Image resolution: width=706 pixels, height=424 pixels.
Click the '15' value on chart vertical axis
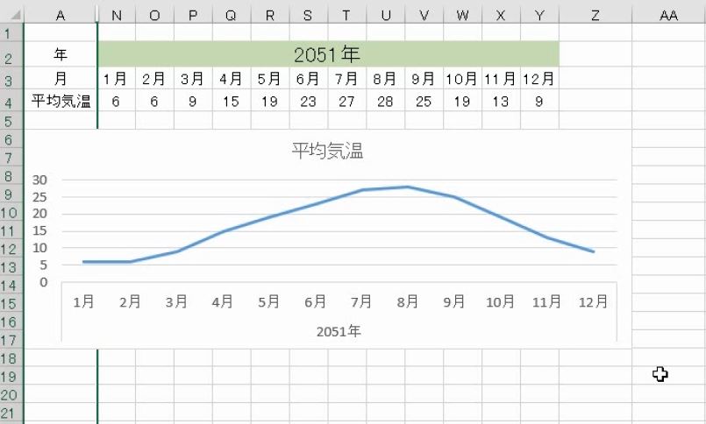pyautogui.click(x=39, y=231)
